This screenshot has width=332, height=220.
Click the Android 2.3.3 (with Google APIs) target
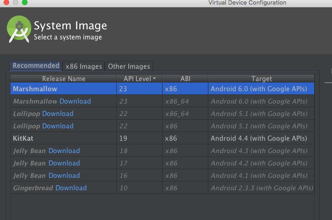[262, 188]
